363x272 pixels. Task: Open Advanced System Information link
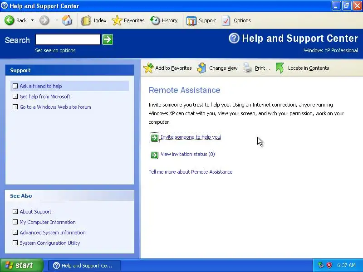tap(53, 233)
